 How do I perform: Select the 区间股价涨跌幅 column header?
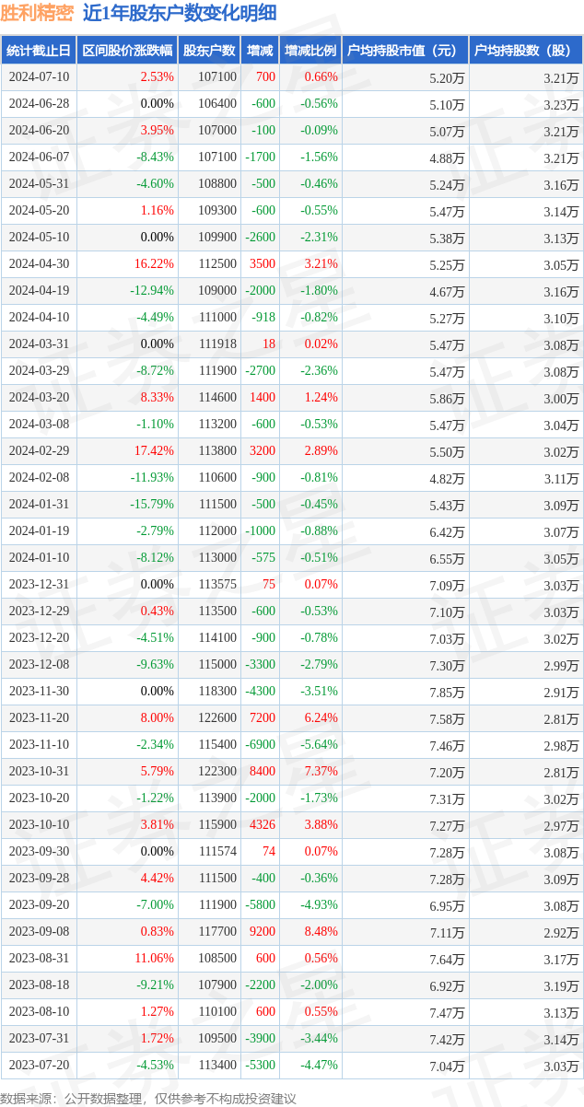click(x=127, y=51)
